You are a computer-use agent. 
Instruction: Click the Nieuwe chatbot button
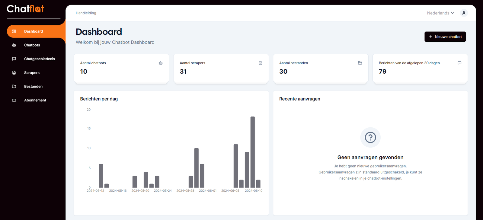coord(445,37)
